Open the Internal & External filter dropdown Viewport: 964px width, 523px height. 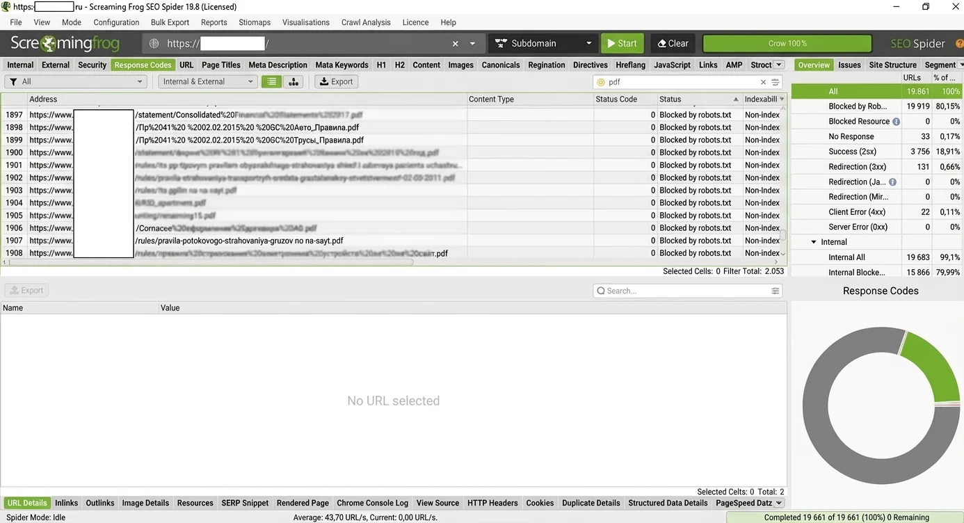coord(207,81)
